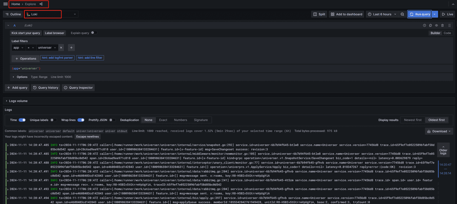Click the 14:20:47 log timeline marker
The width and height of the screenshot is (457, 204).
coord(445,165)
